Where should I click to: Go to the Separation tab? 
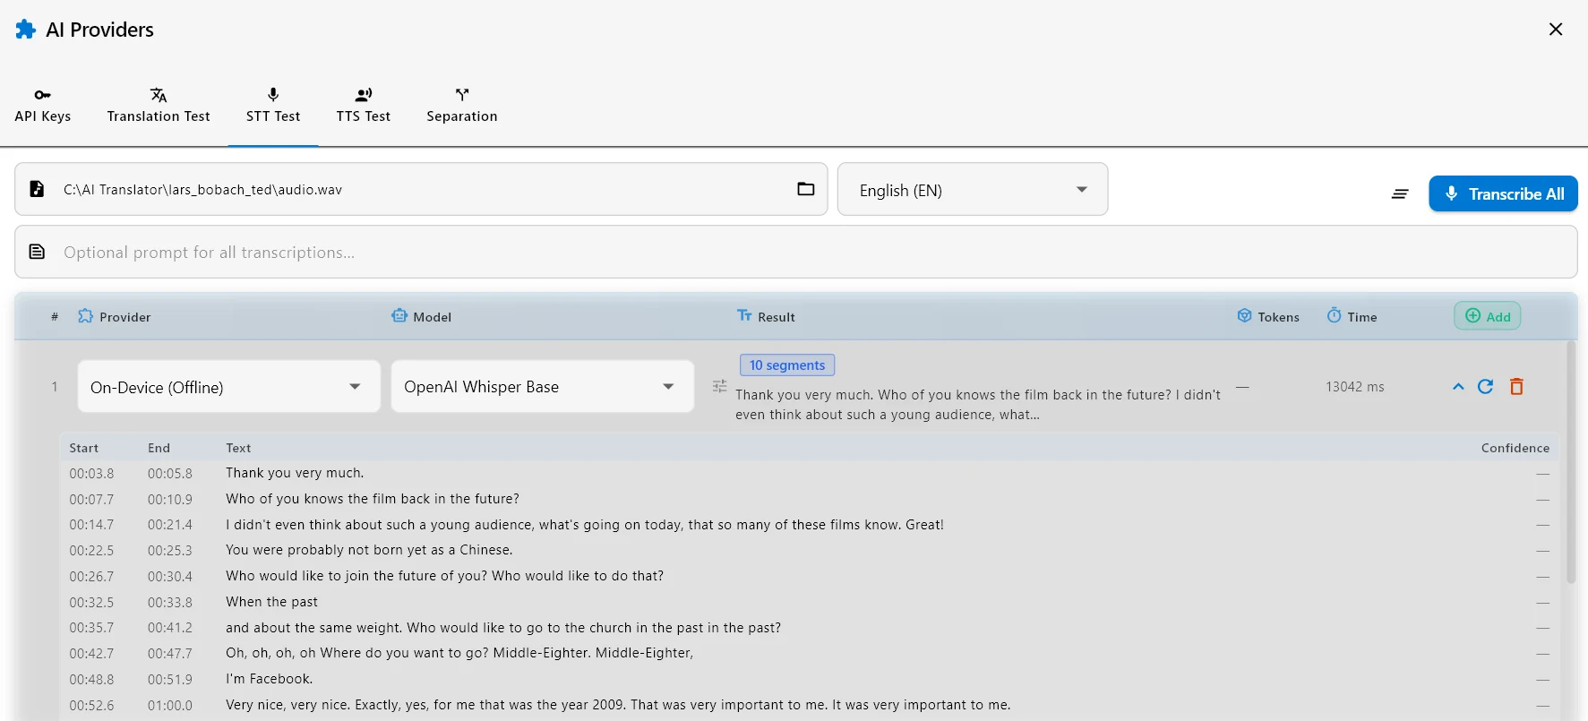click(x=462, y=106)
